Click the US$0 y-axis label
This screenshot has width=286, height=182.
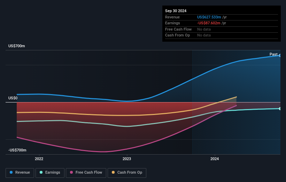click(13, 98)
